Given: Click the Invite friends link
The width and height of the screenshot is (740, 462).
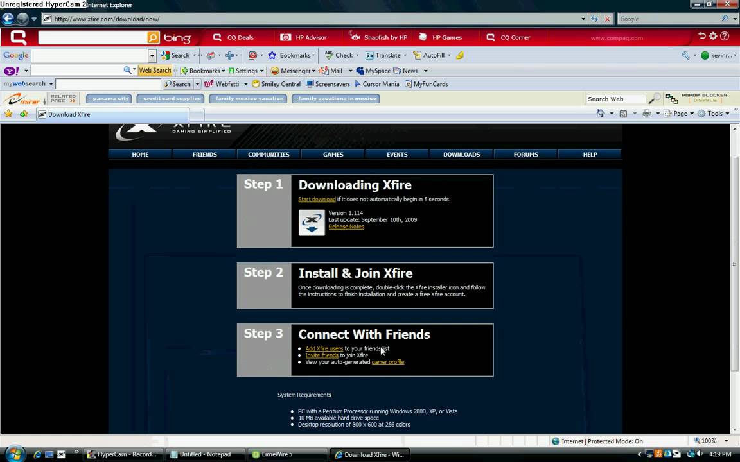Looking at the screenshot, I should (322, 355).
